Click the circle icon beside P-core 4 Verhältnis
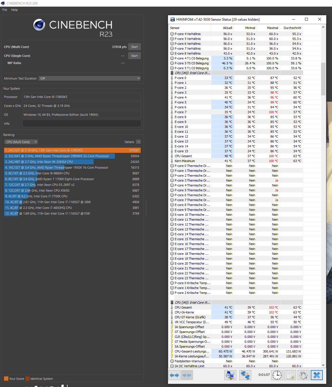 [x=172, y=34]
